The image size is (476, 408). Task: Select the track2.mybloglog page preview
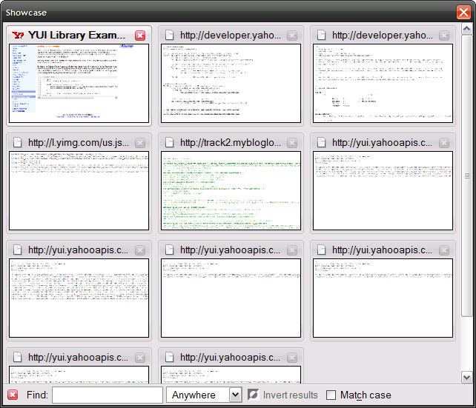pos(231,190)
